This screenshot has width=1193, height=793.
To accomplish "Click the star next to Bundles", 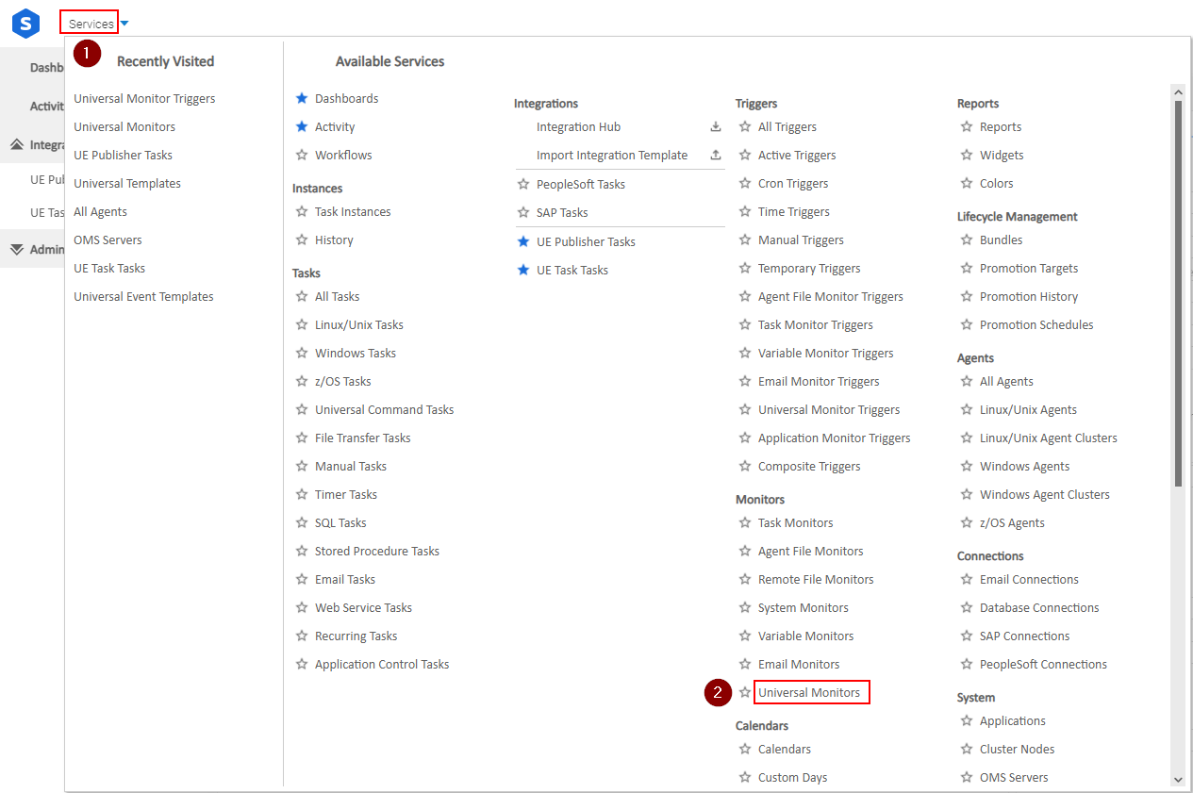I will (967, 240).
